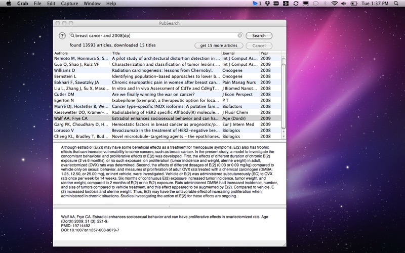Open the Apple menu
Image resolution: width=405 pixels, height=253 pixels.
[9, 4]
